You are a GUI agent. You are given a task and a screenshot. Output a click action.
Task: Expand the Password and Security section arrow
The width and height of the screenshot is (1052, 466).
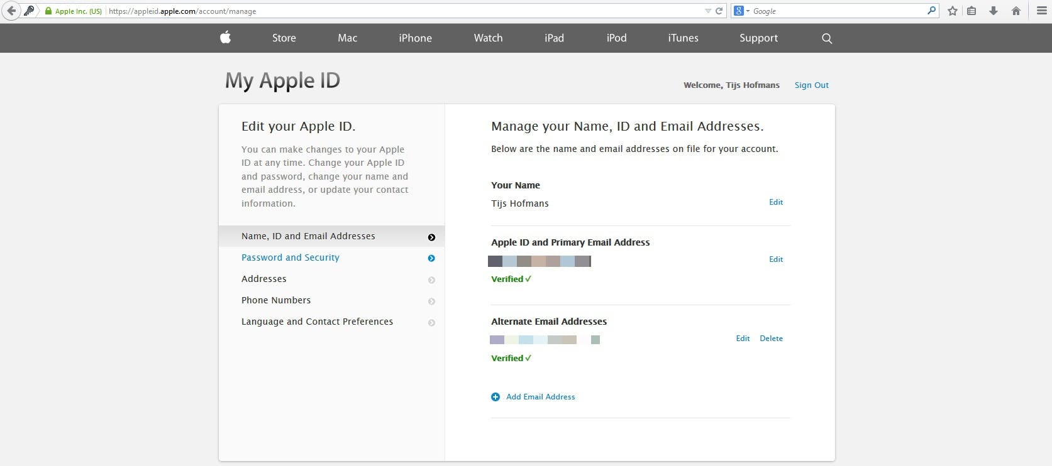coord(431,258)
